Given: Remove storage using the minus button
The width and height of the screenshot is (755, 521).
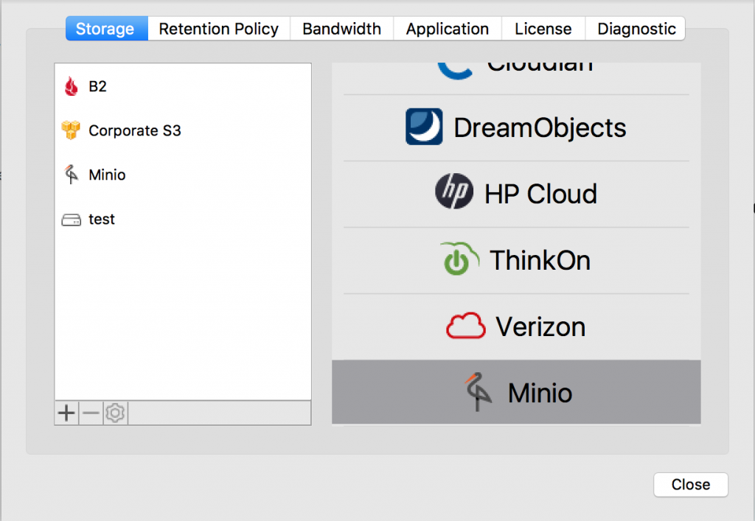Looking at the screenshot, I should (x=91, y=413).
